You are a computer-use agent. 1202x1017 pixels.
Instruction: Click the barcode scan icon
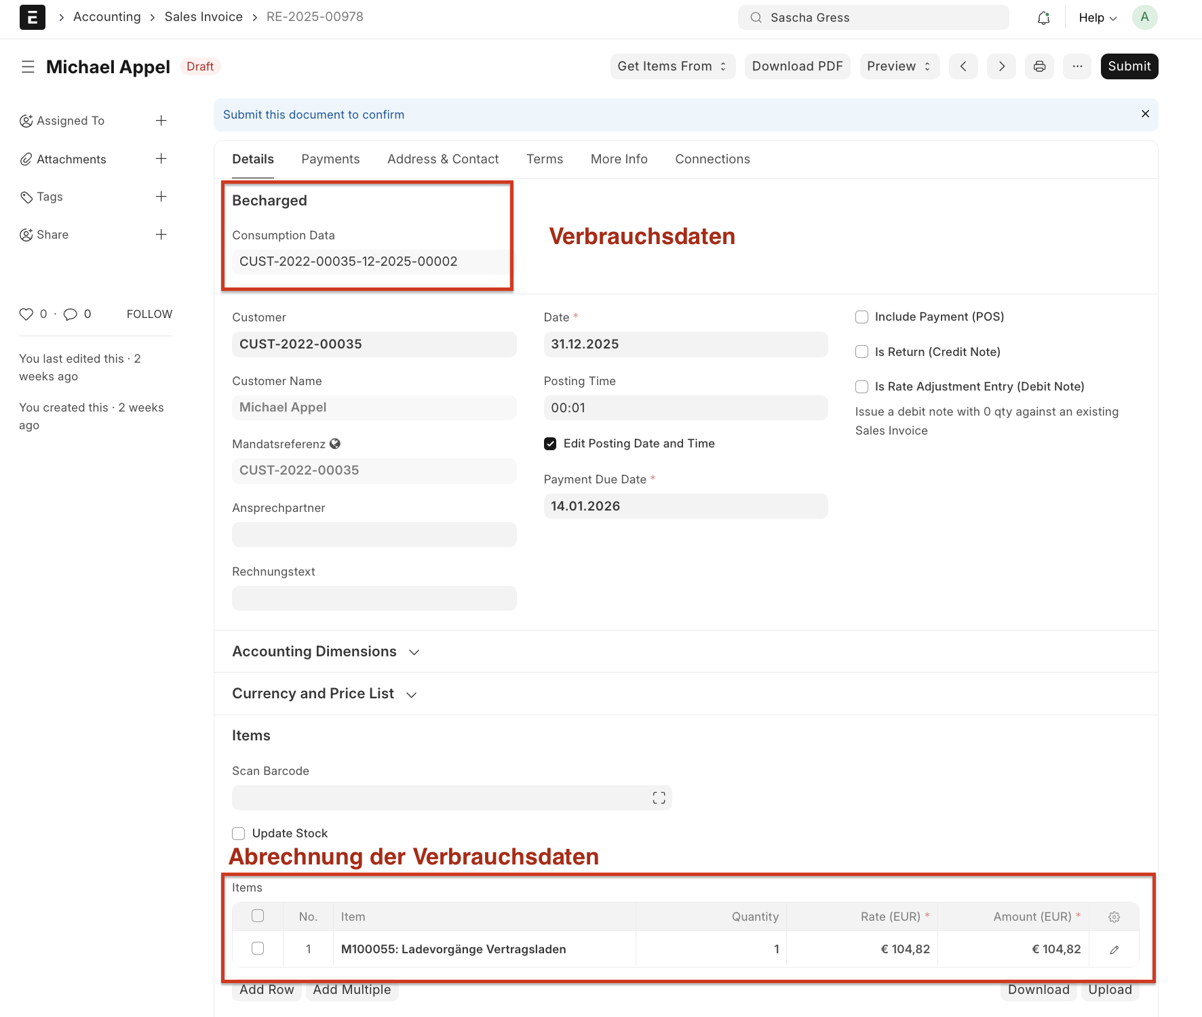tap(659, 798)
